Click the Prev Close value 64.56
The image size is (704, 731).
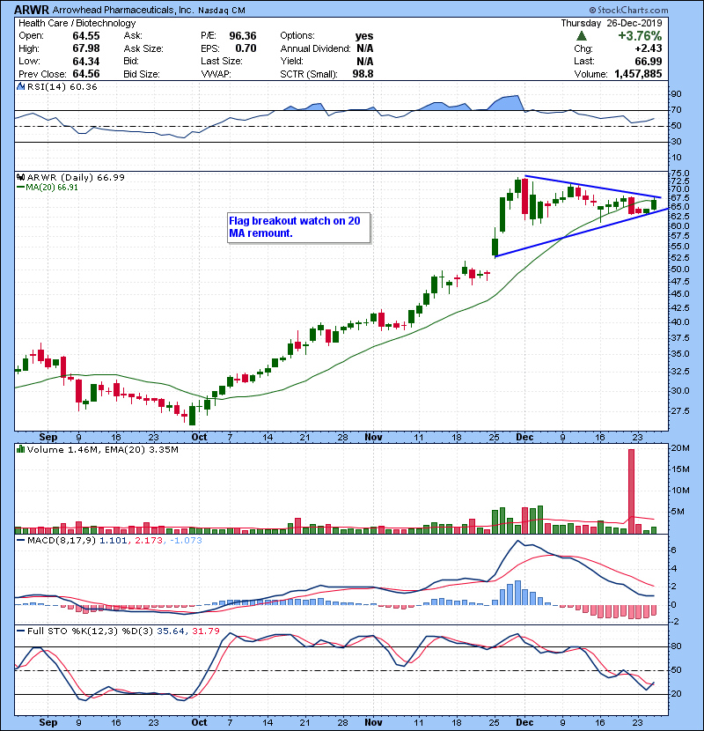pyautogui.click(x=86, y=74)
